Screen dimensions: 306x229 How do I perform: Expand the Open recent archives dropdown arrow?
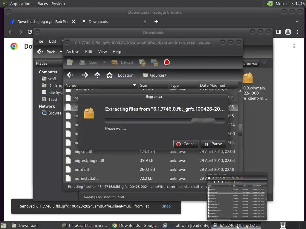pyautogui.click(x=104, y=62)
